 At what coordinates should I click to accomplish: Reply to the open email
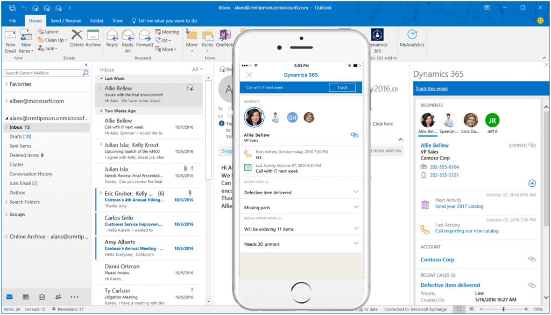coord(112,38)
